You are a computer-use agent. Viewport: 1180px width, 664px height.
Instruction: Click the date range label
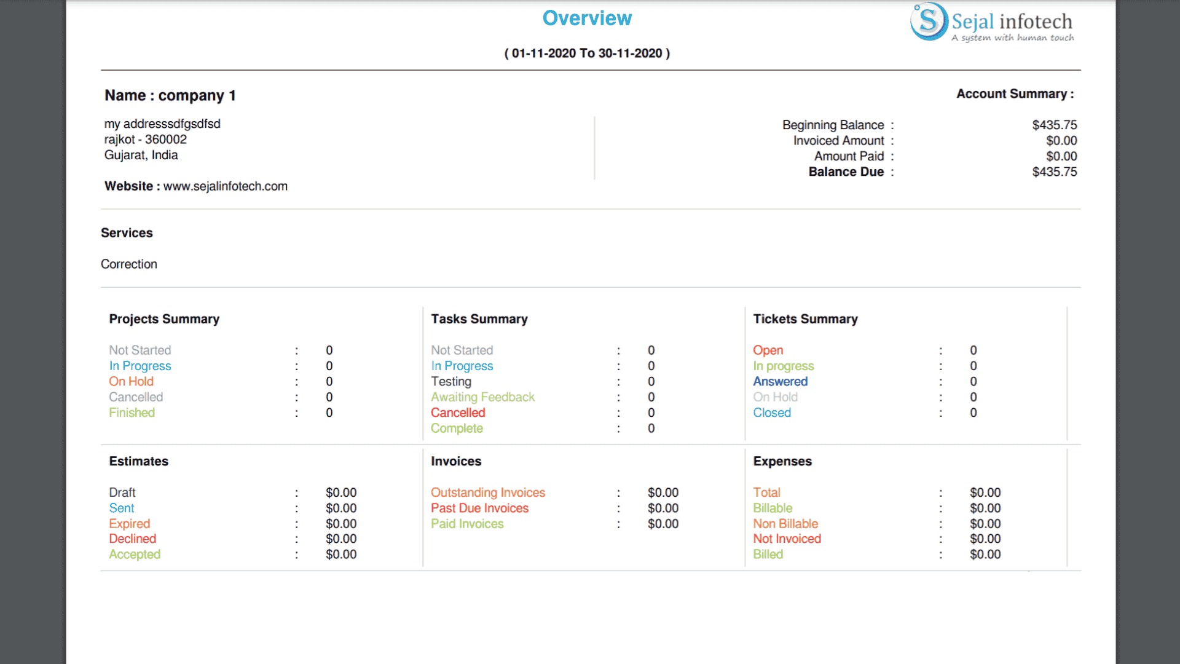coord(587,53)
